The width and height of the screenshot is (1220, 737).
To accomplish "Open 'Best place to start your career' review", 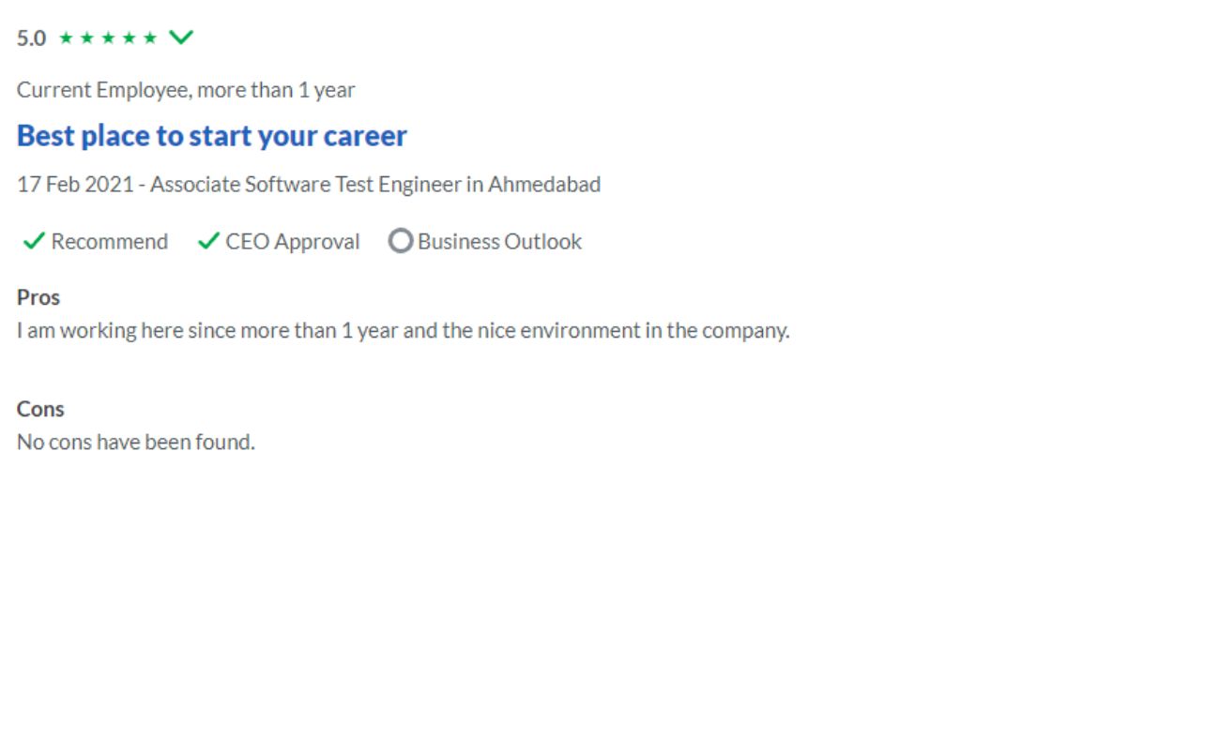I will tap(212, 136).
